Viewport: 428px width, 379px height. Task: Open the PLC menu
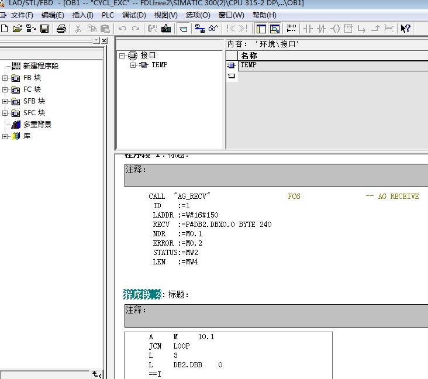(x=108, y=15)
